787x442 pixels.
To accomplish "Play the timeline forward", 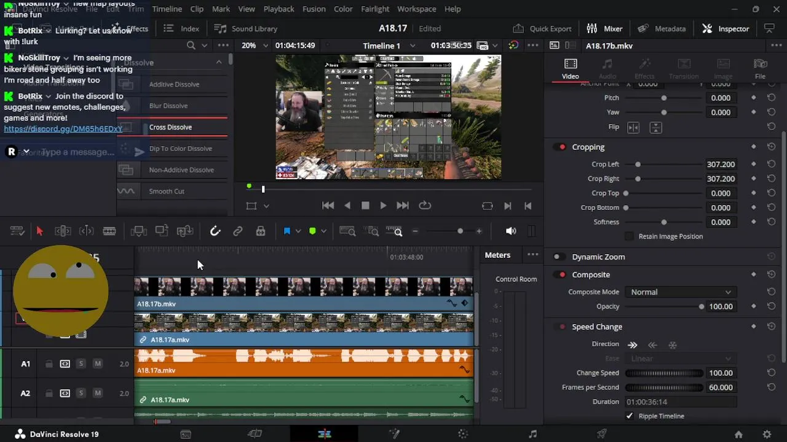I will click(383, 206).
